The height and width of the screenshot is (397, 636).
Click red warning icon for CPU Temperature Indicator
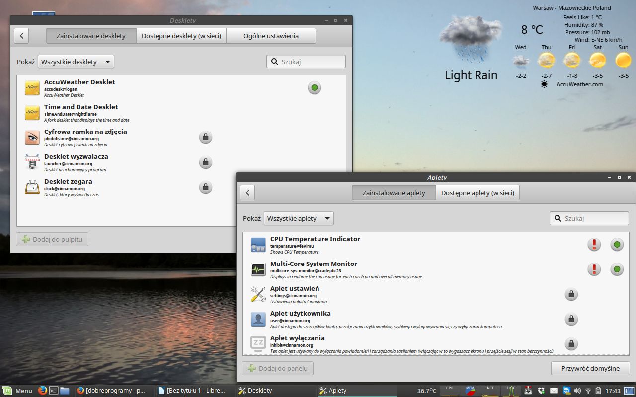tap(594, 244)
